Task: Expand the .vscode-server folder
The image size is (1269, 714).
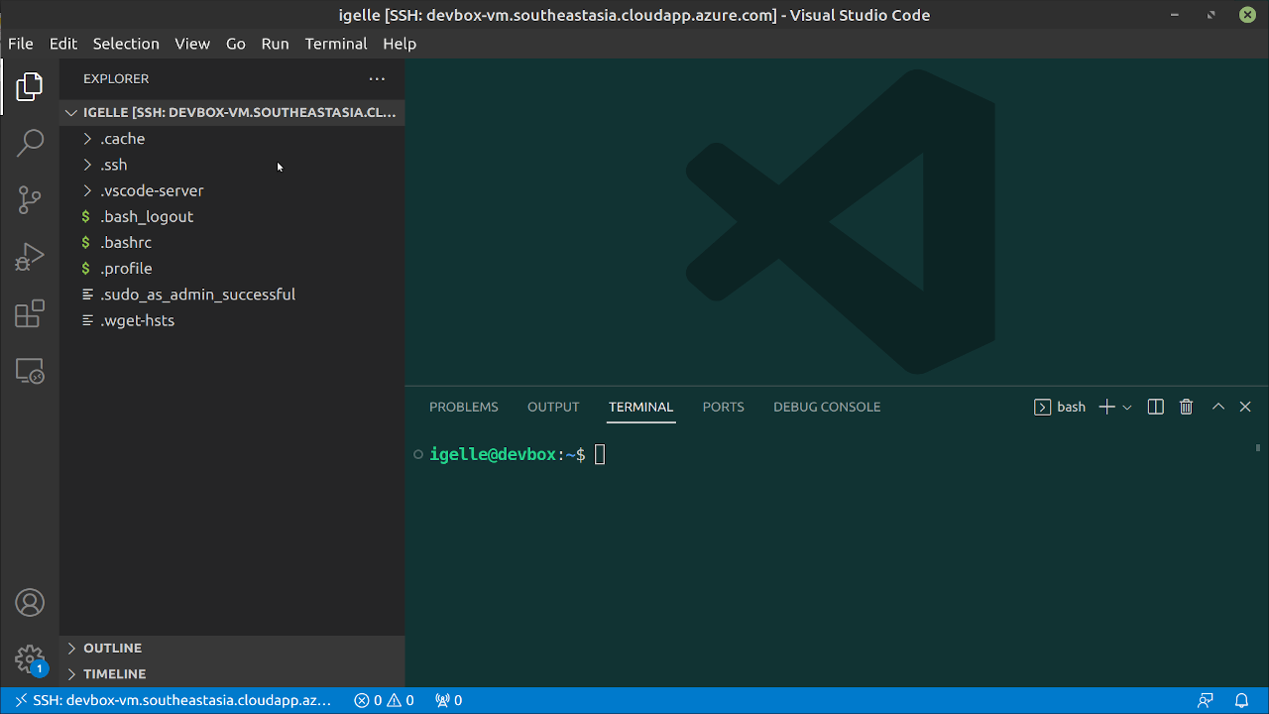Action: [x=232, y=190]
